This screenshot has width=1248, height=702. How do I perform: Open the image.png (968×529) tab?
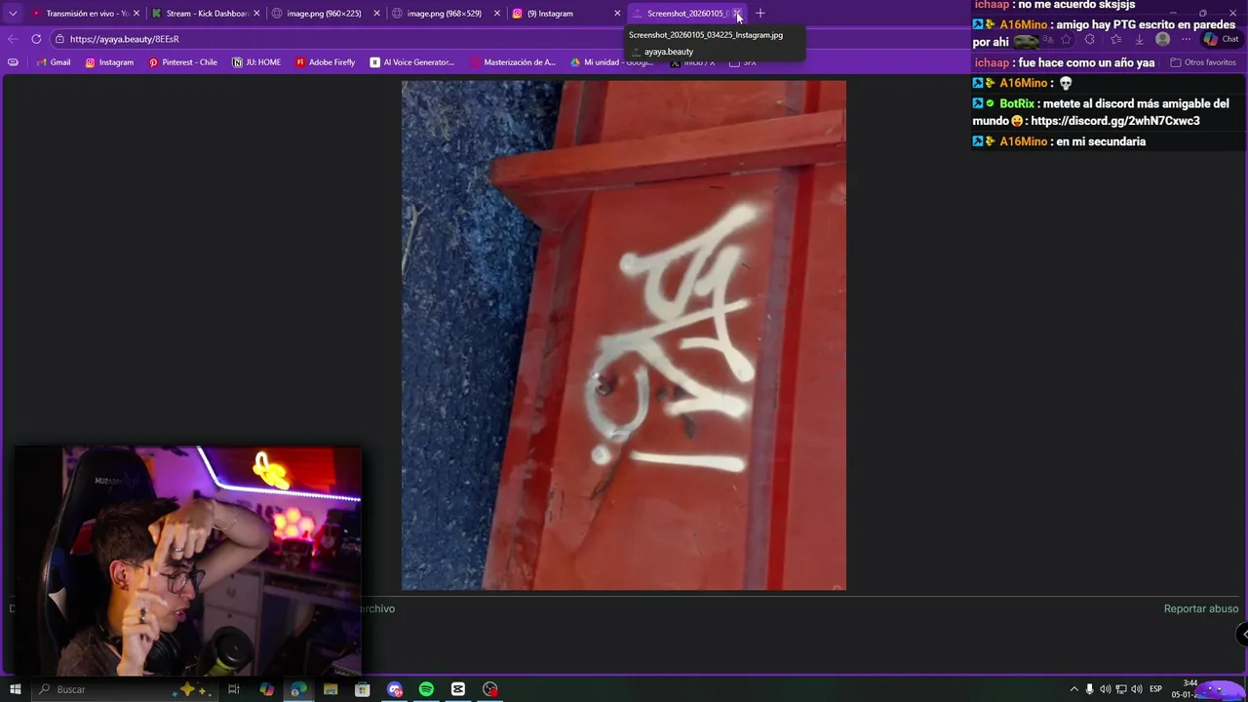[x=444, y=14]
